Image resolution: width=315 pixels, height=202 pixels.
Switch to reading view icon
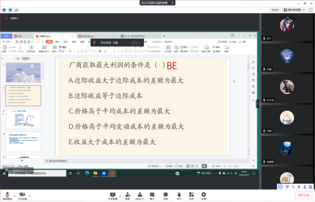point(197,166)
